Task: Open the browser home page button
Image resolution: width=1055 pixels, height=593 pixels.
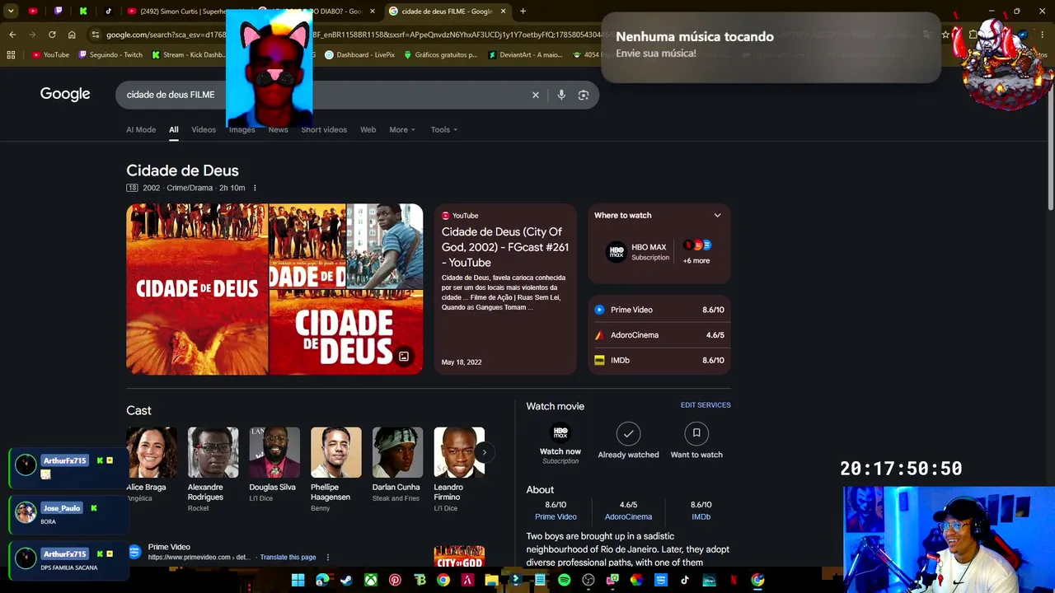Action: [72, 35]
